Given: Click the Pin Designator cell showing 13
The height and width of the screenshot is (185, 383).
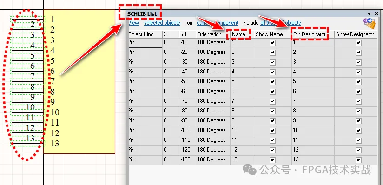Looking at the screenshot, I should tap(313, 160).
